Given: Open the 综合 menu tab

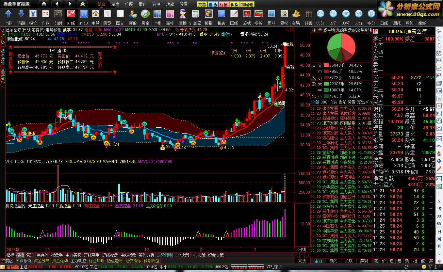Looking at the screenshot, I should click(101, 4).
